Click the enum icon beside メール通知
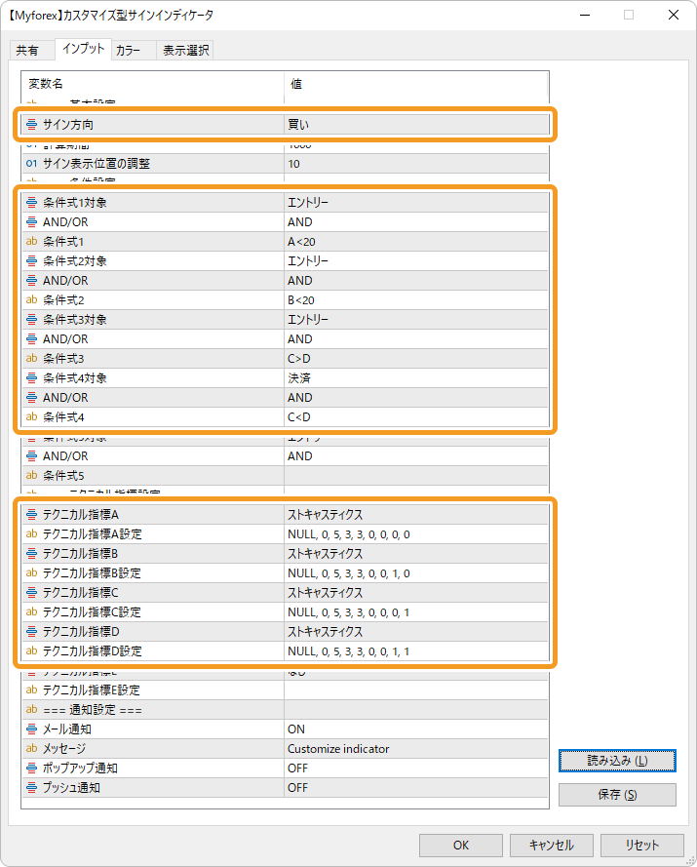The height and width of the screenshot is (867, 697). coord(30,729)
